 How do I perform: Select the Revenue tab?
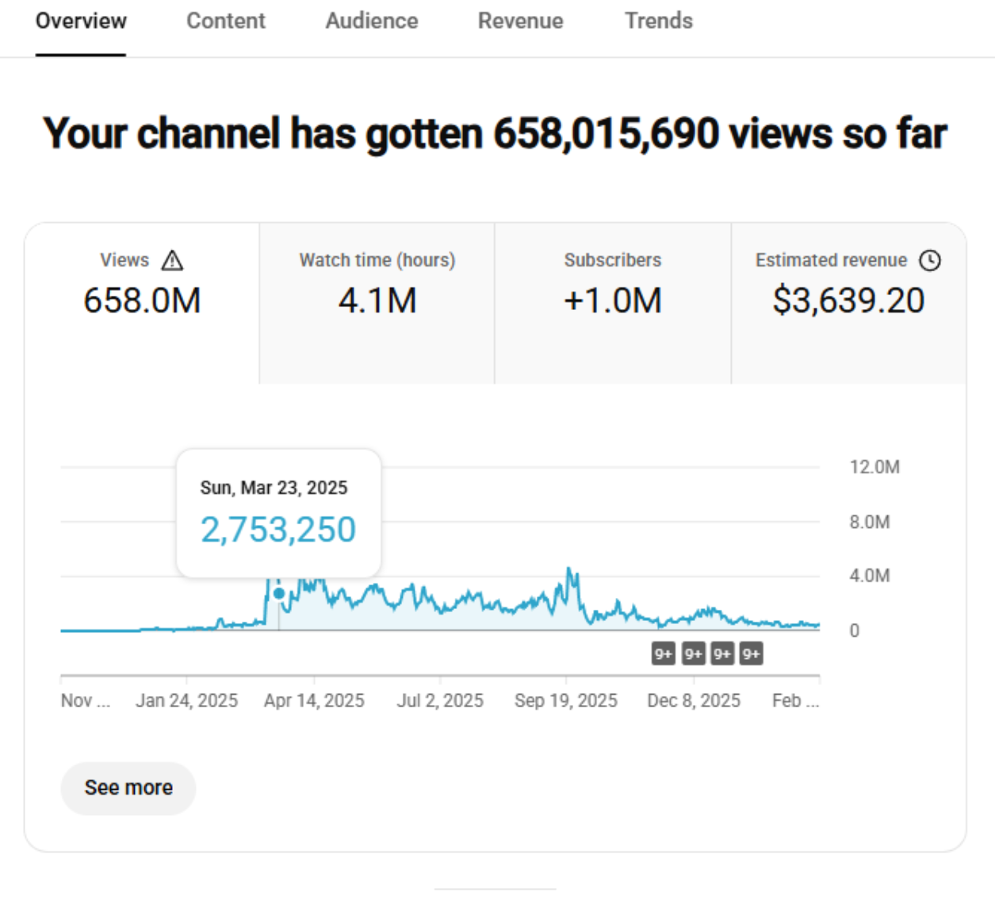(520, 21)
